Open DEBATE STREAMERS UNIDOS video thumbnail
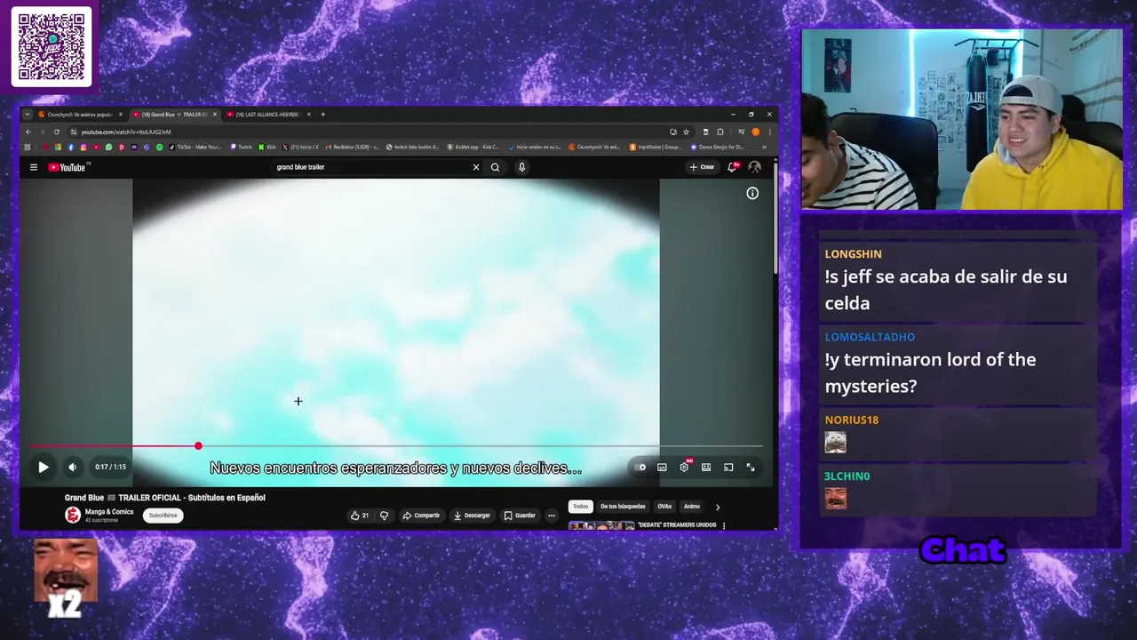Screen dimensions: 1137x640 tap(601, 525)
